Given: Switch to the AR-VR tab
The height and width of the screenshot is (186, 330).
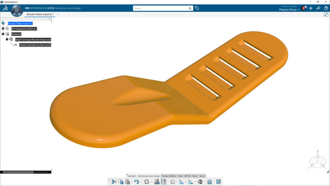Looking at the screenshot, I should pyautogui.click(x=187, y=176).
